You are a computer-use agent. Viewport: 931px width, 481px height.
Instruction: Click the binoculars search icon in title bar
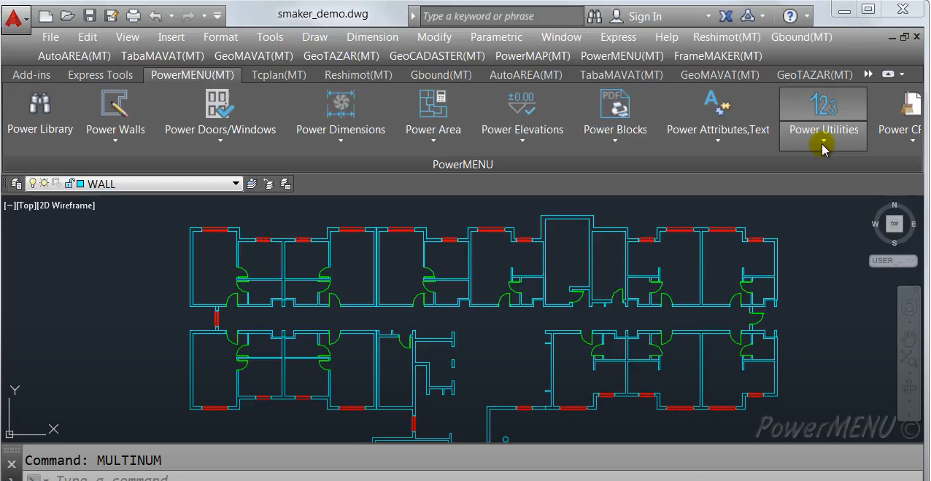click(595, 16)
